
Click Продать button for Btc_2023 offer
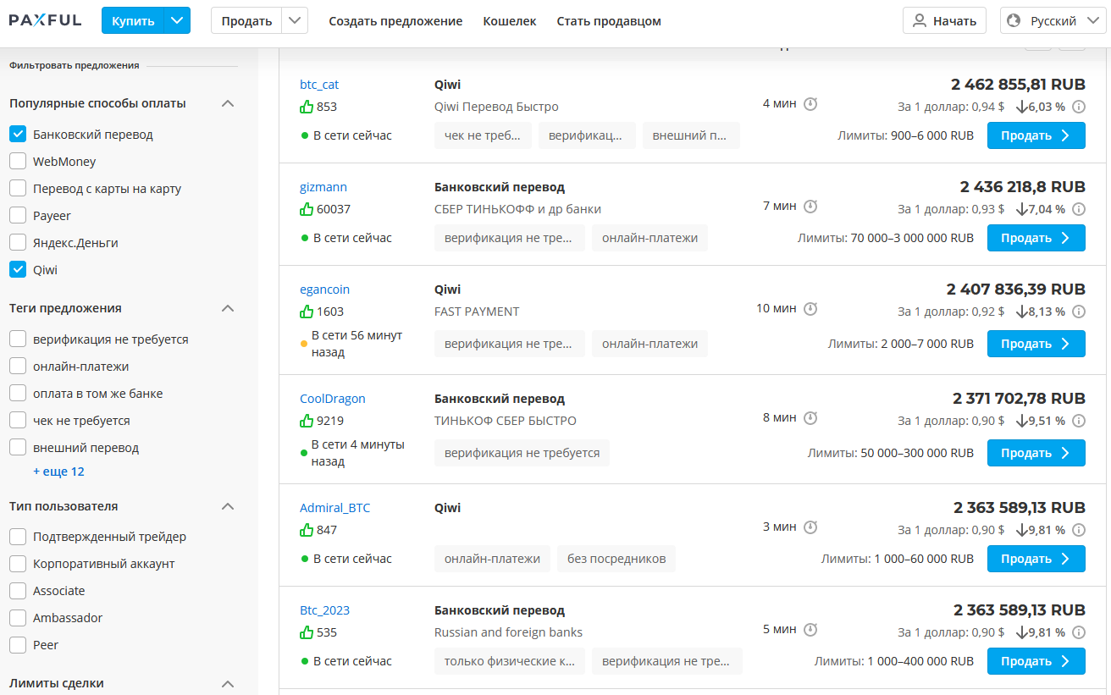pos(1036,661)
